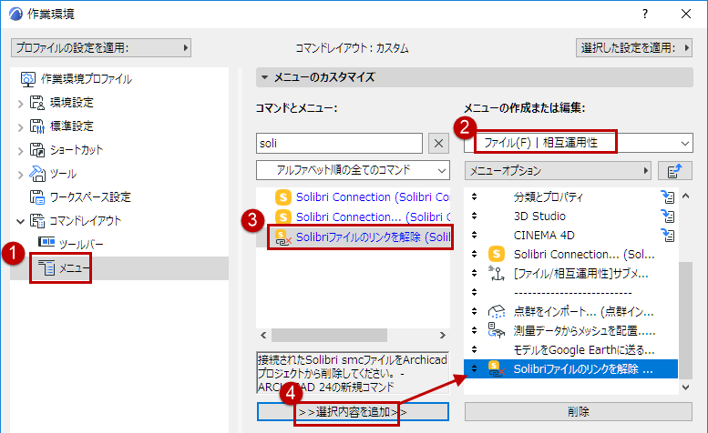Select CINEMA 4D in the menu list
The height and width of the screenshot is (433, 708).
(x=544, y=236)
